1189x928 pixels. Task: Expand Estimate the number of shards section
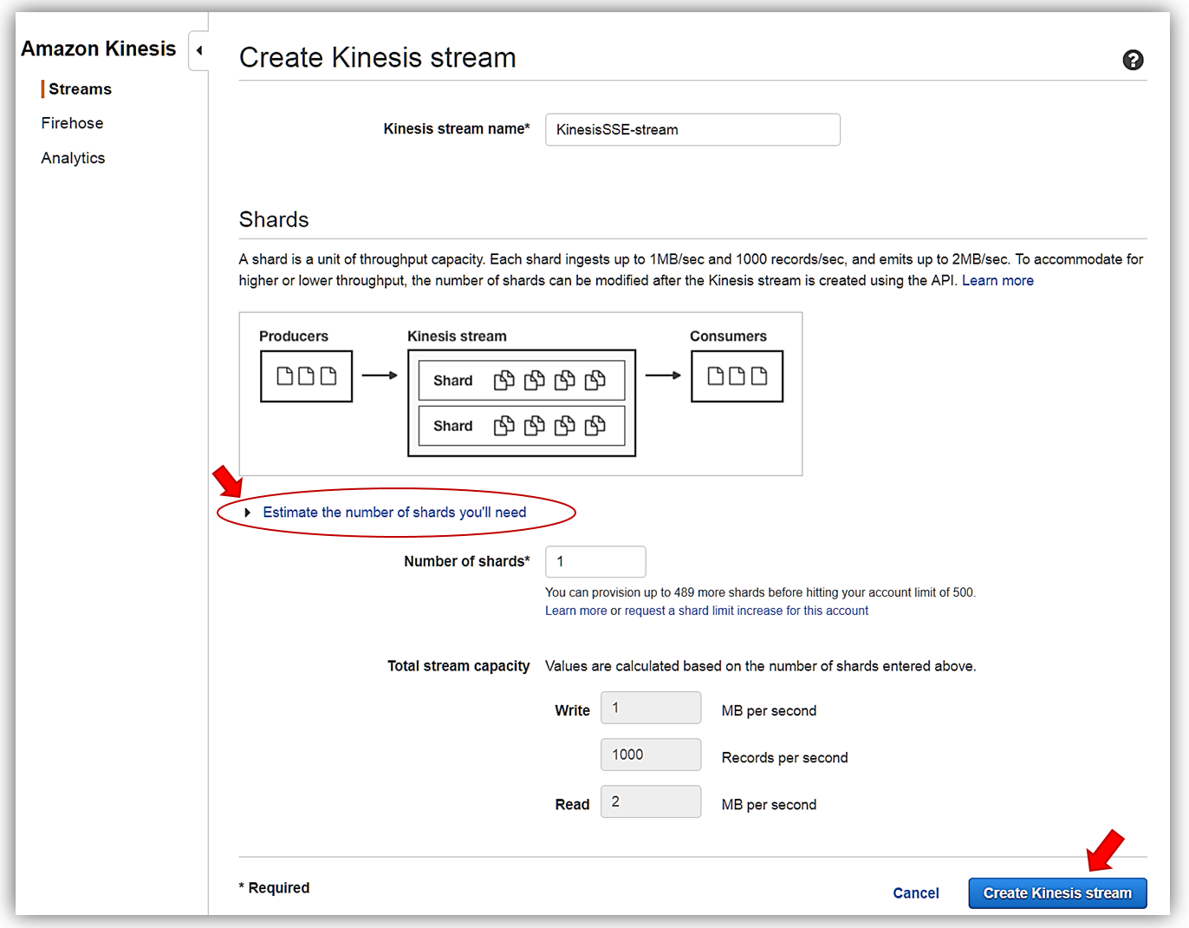394,513
